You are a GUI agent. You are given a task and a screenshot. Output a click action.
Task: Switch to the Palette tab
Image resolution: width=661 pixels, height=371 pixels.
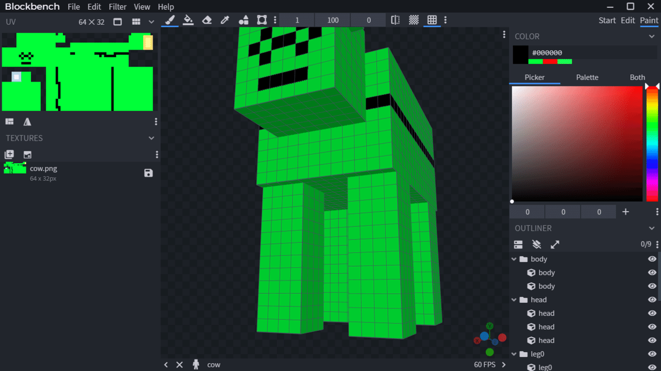tap(587, 77)
